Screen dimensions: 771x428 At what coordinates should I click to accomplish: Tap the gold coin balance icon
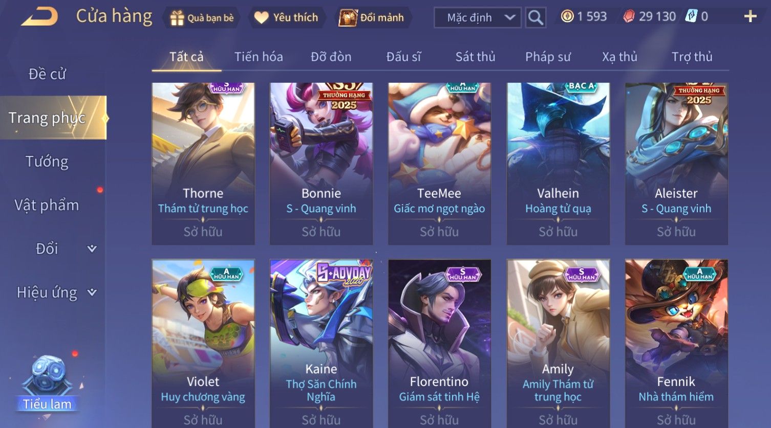[x=567, y=16]
